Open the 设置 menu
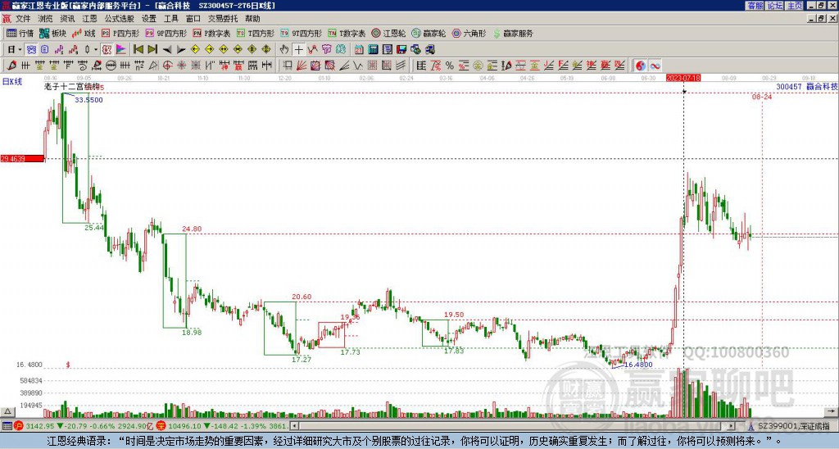The height and width of the screenshot is (449, 839). click(x=149, y=19)
